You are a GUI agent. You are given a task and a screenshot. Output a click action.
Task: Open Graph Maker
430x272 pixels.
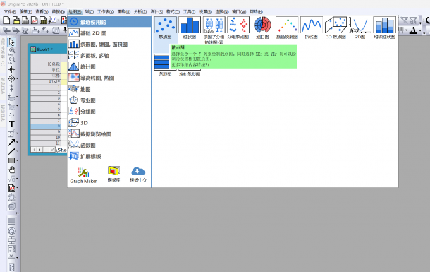(83, 175)
